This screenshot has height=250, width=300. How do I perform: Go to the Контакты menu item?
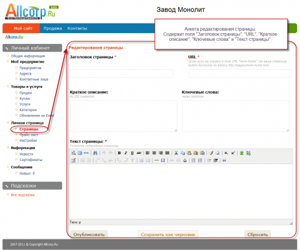pos(77,28)
